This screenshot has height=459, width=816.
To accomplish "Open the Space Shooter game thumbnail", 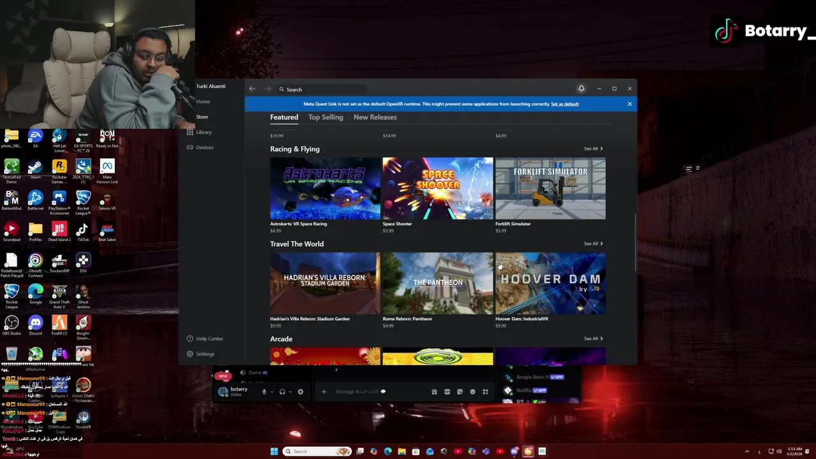I will point(438,188).
